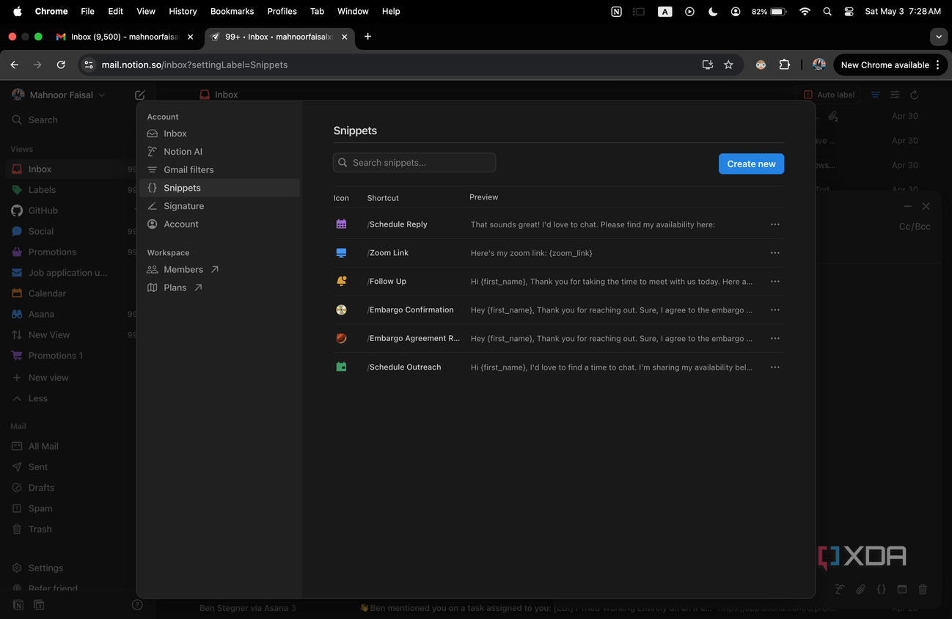Open more options for Schedule Reply snippet

(x=775, y=224)
